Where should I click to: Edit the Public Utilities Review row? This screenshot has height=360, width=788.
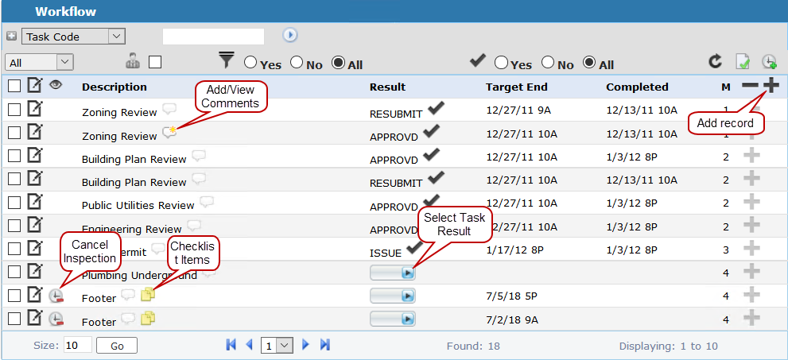tap(34, 202)
